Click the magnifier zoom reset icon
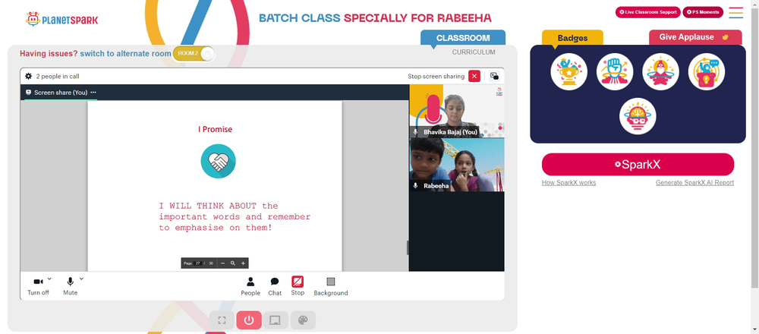 point(233,263)
